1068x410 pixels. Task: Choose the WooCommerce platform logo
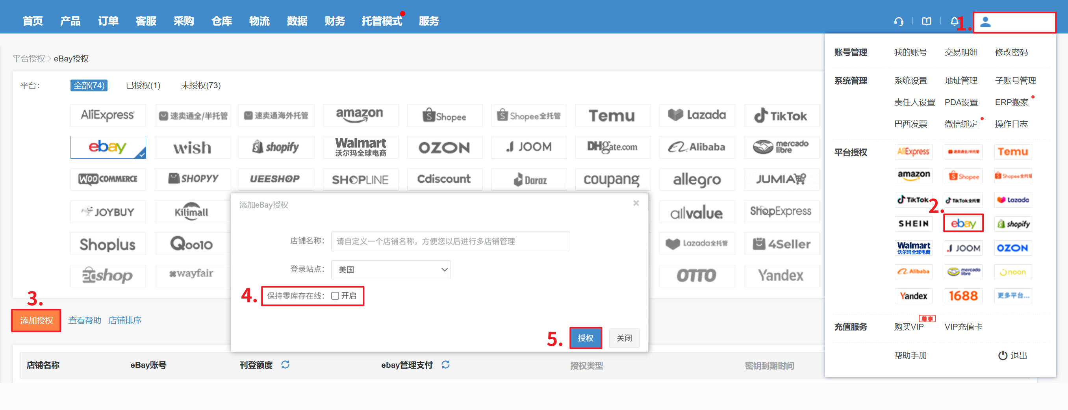[108, 179]
